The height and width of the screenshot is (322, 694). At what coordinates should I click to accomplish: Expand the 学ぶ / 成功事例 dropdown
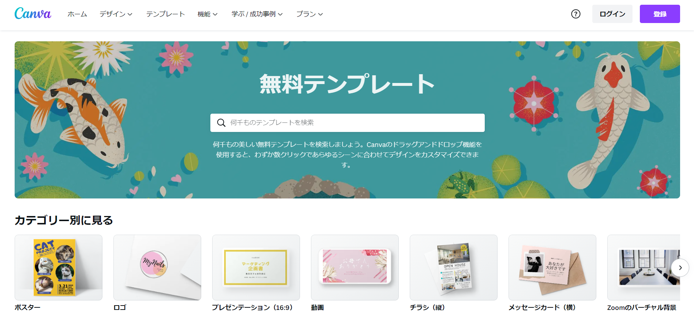click(x=257, y=14)
